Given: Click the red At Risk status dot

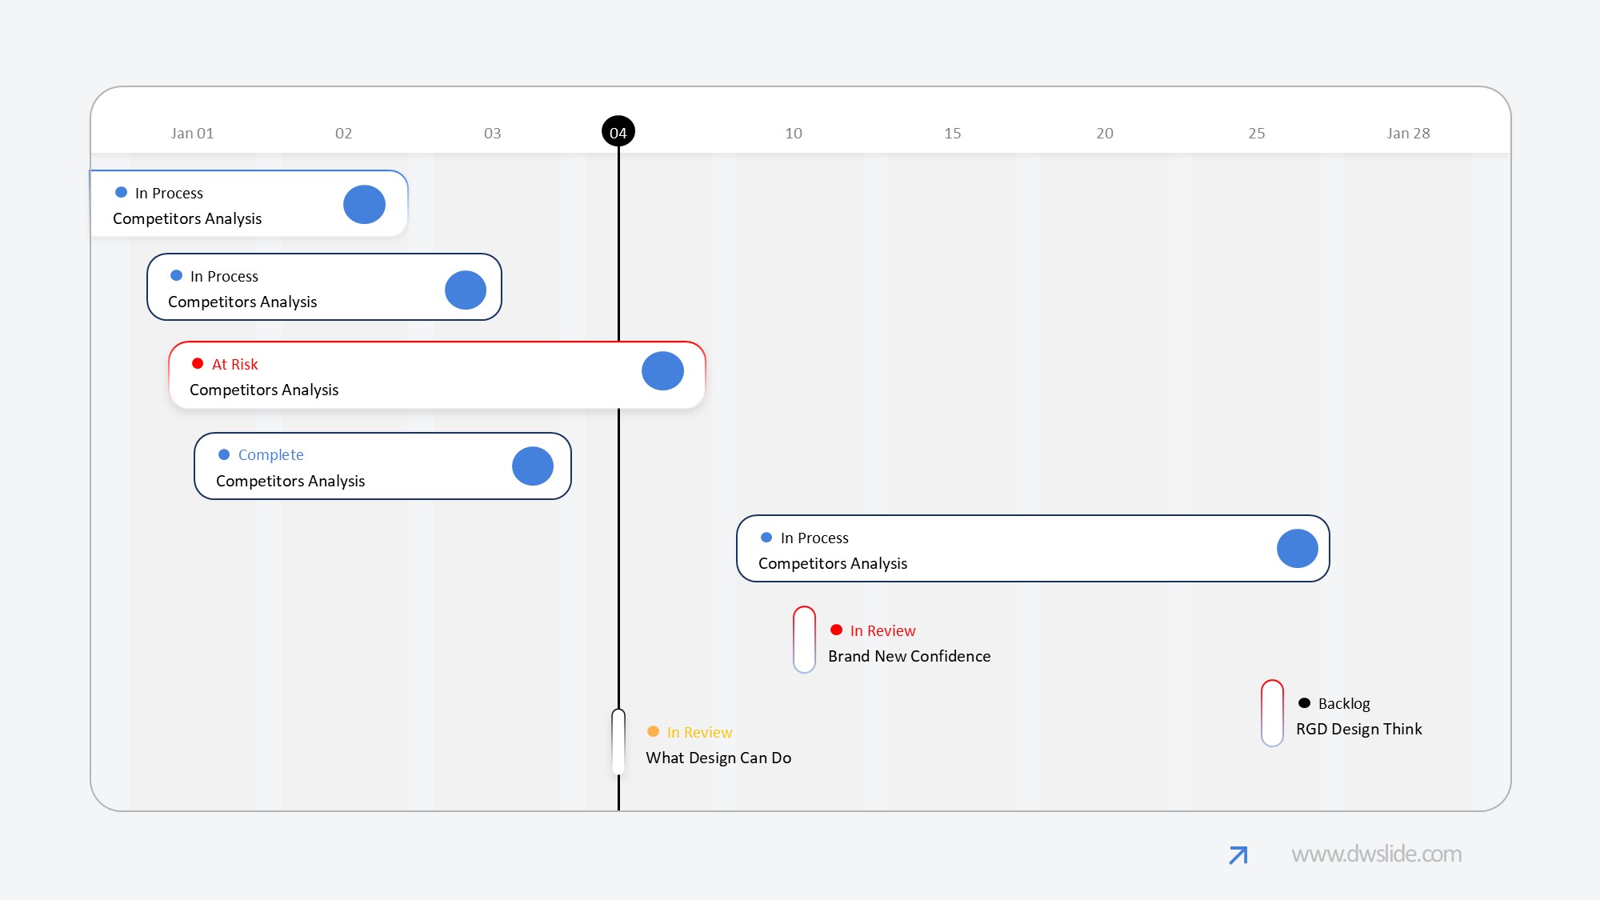Looking at the screenshot, I should (198, 364).
